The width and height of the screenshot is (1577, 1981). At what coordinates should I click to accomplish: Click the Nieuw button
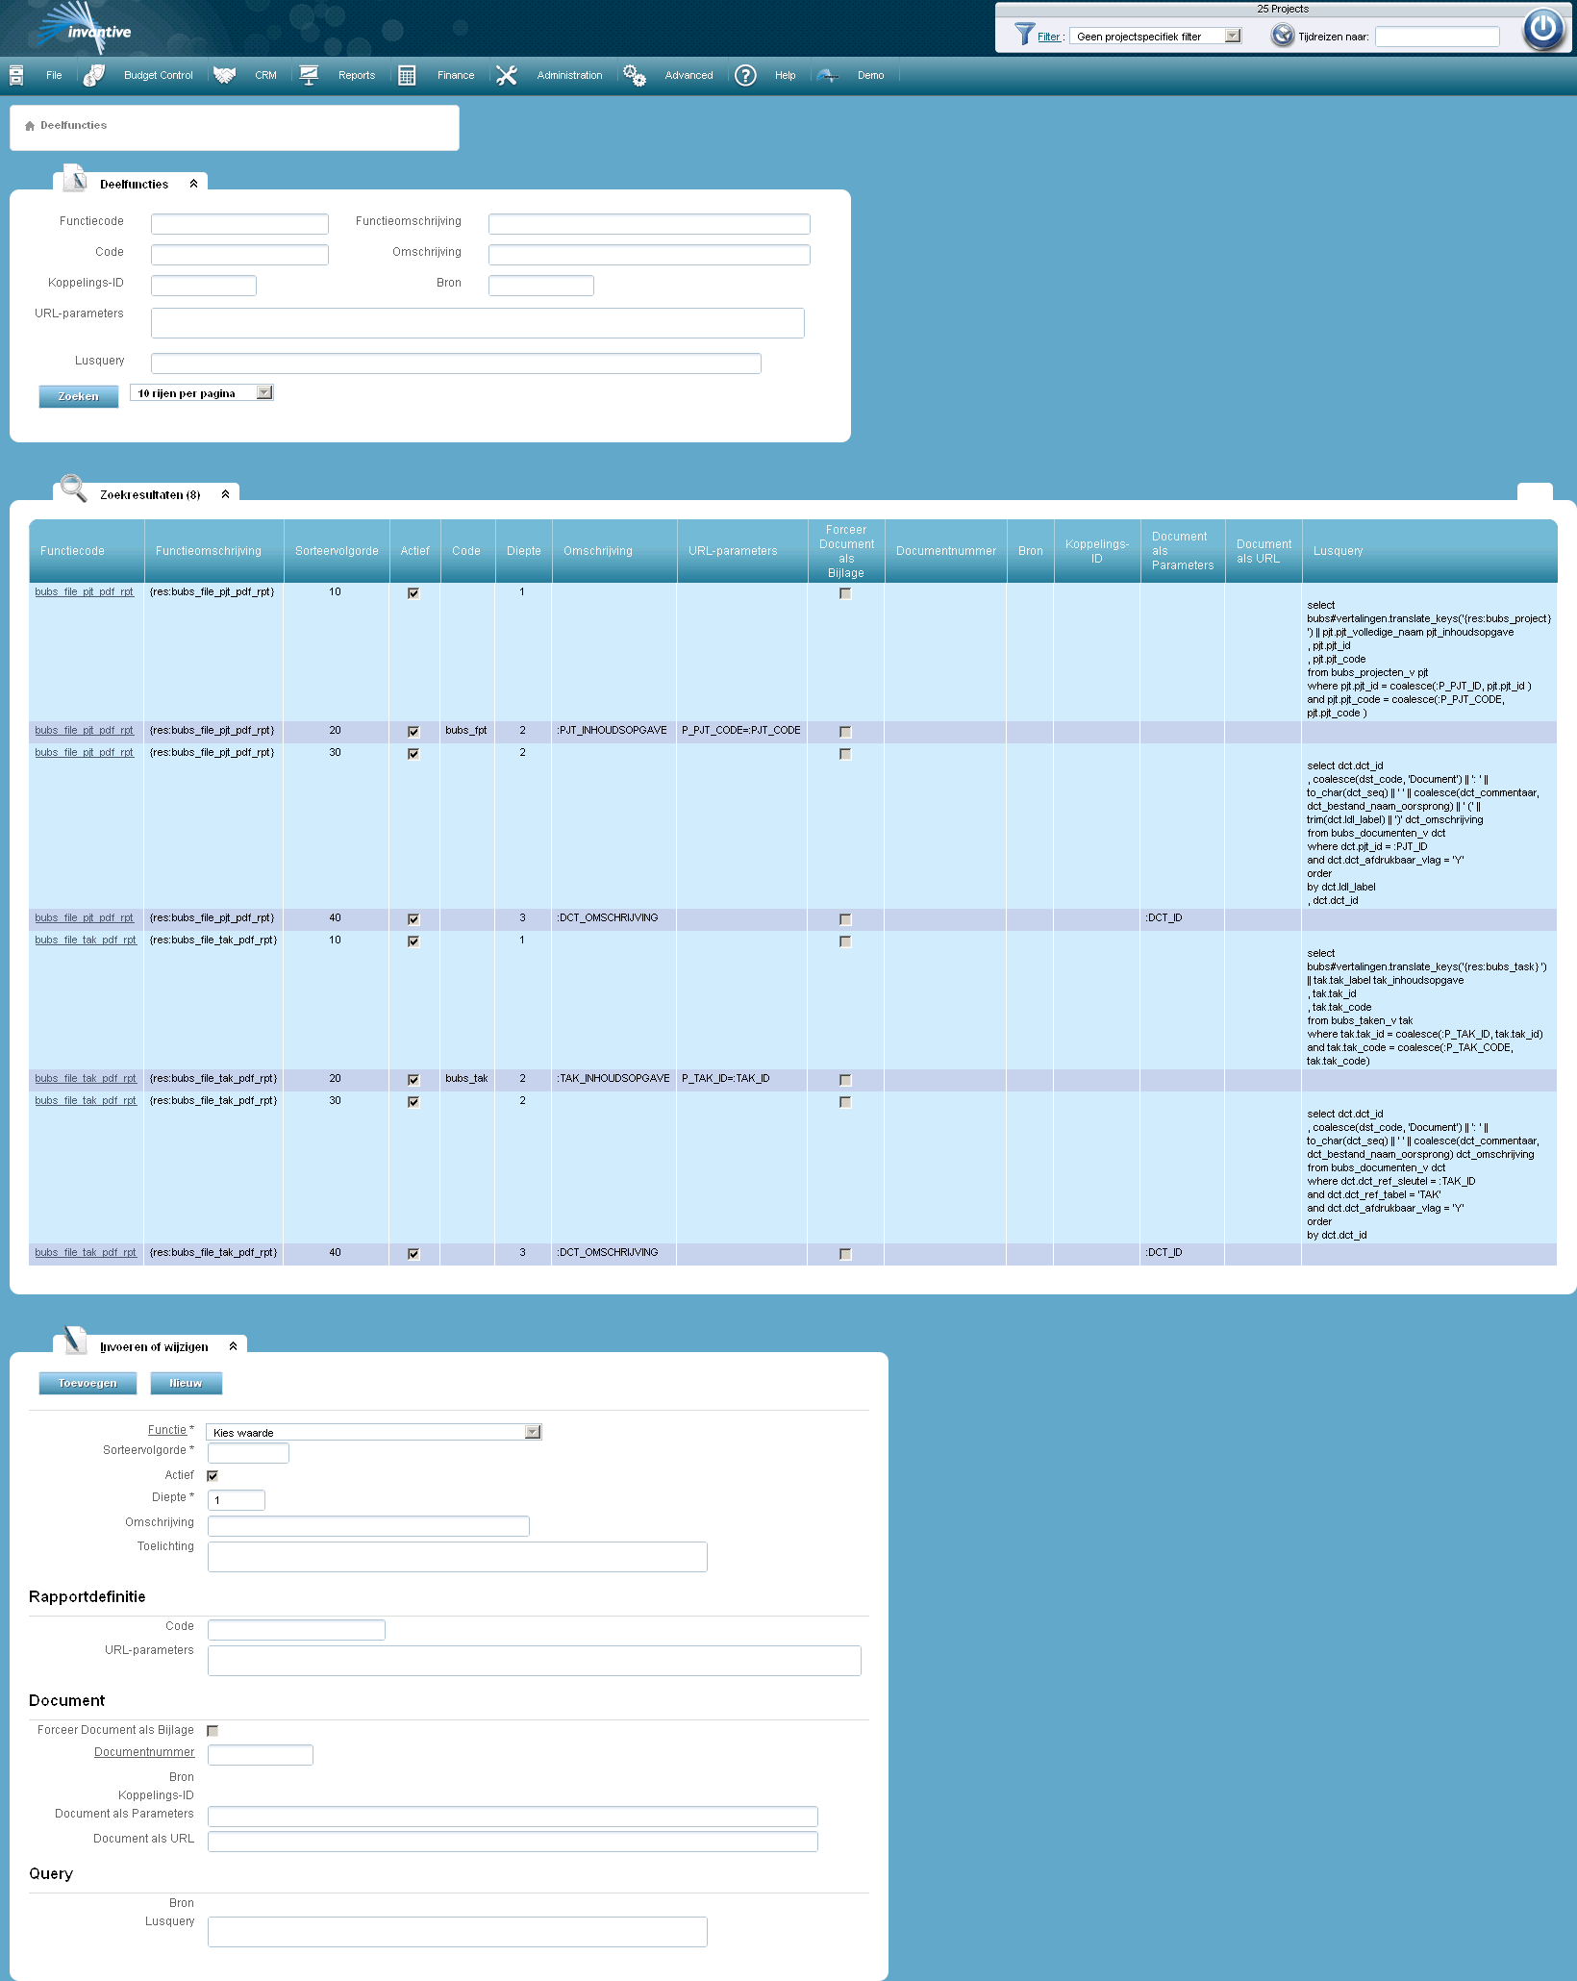point(187,1383)
